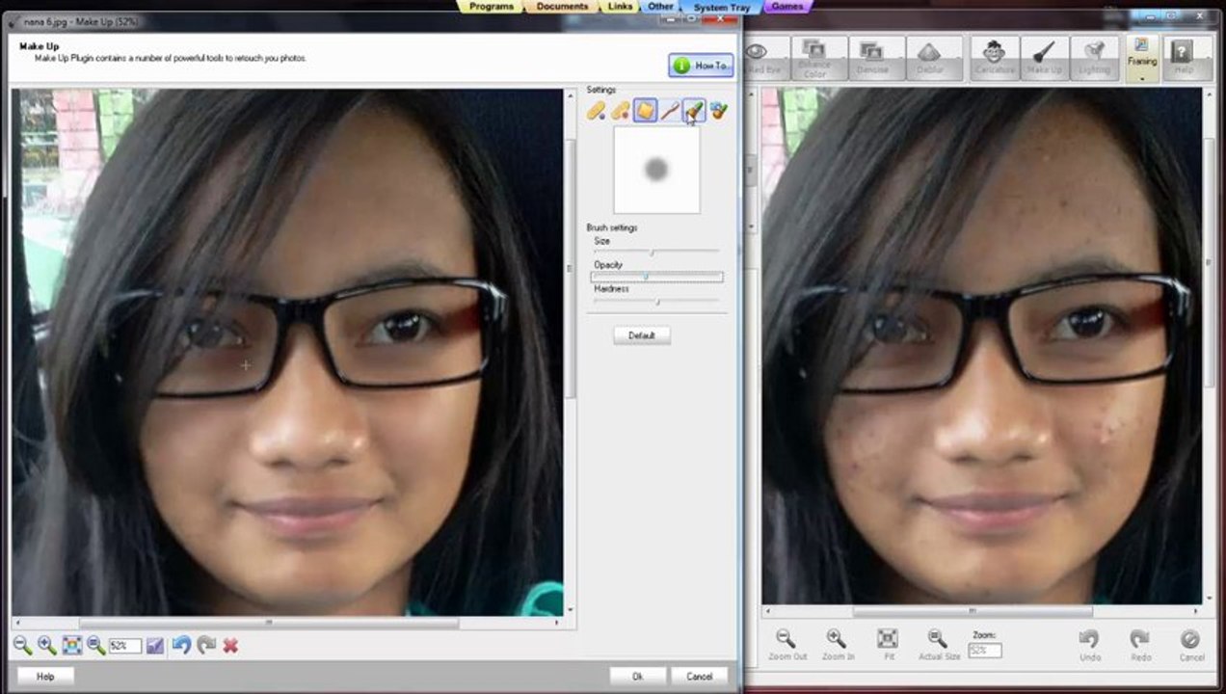Open the Documents tab at top

tap(562, 7)
